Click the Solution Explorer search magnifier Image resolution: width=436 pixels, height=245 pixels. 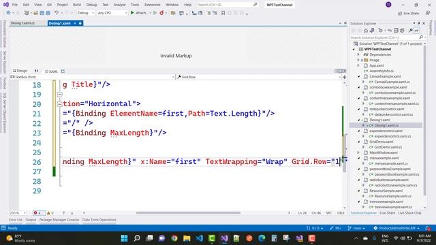click(421, 37)
